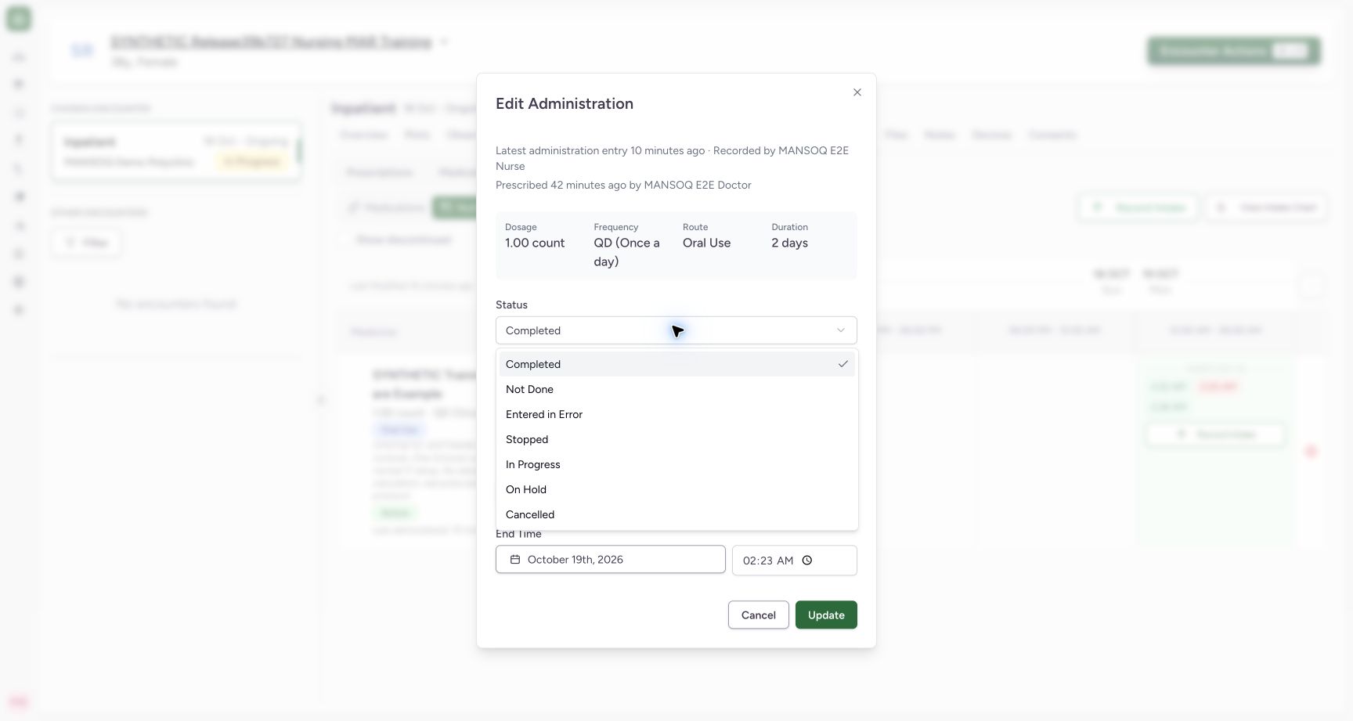
Task: Select Cancelled status option
Action: point(676,514)
